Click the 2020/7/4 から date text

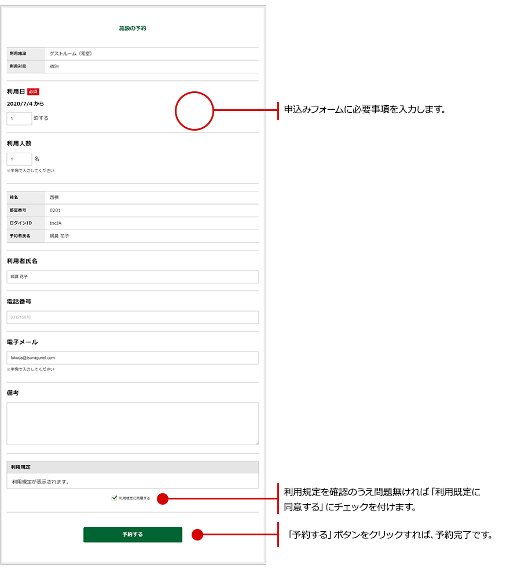click(x=25, y=104)
